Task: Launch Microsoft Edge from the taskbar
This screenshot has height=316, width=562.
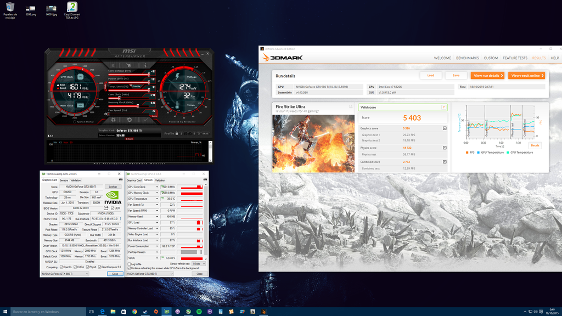Action: pyautogui.click(x=102, y=312)
